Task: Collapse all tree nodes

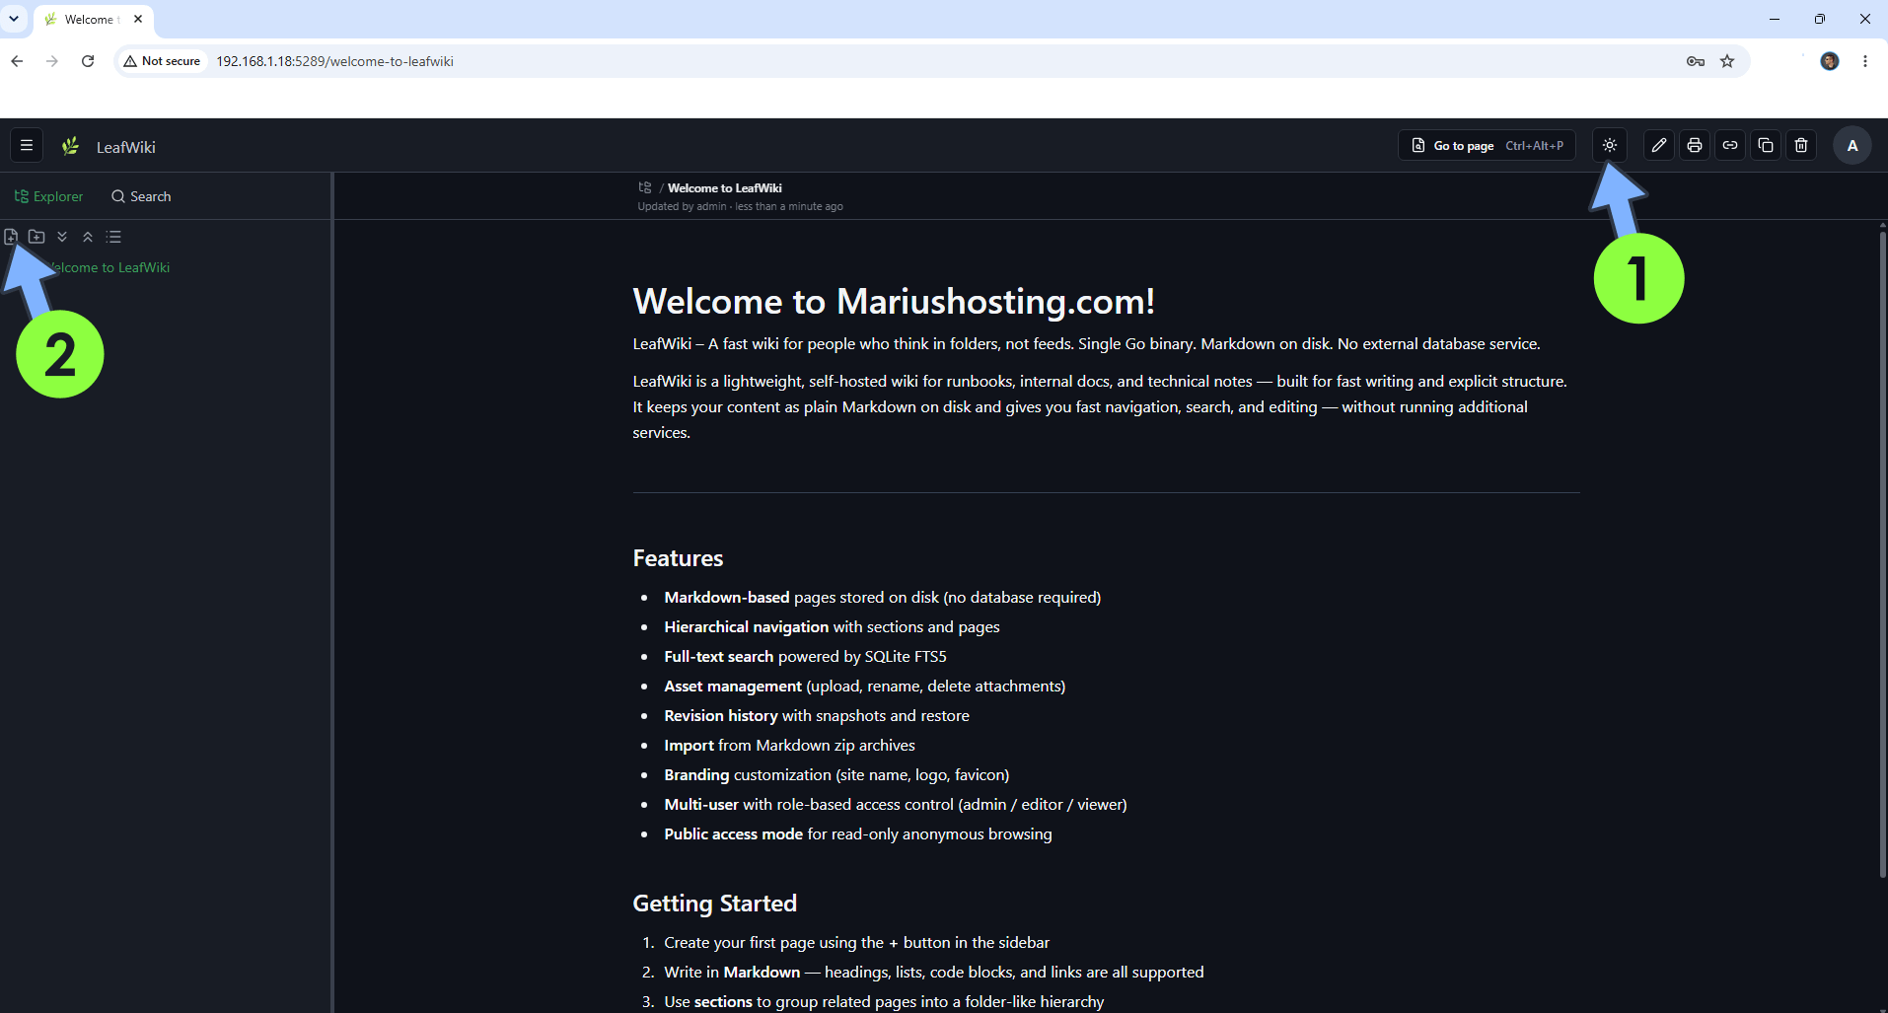Action: tap(88, 237)
